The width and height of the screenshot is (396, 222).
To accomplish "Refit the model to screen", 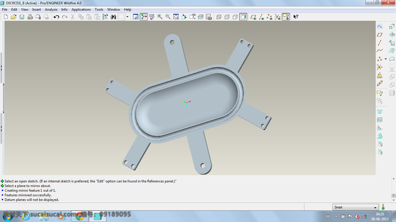I will [x=176, y=17].
